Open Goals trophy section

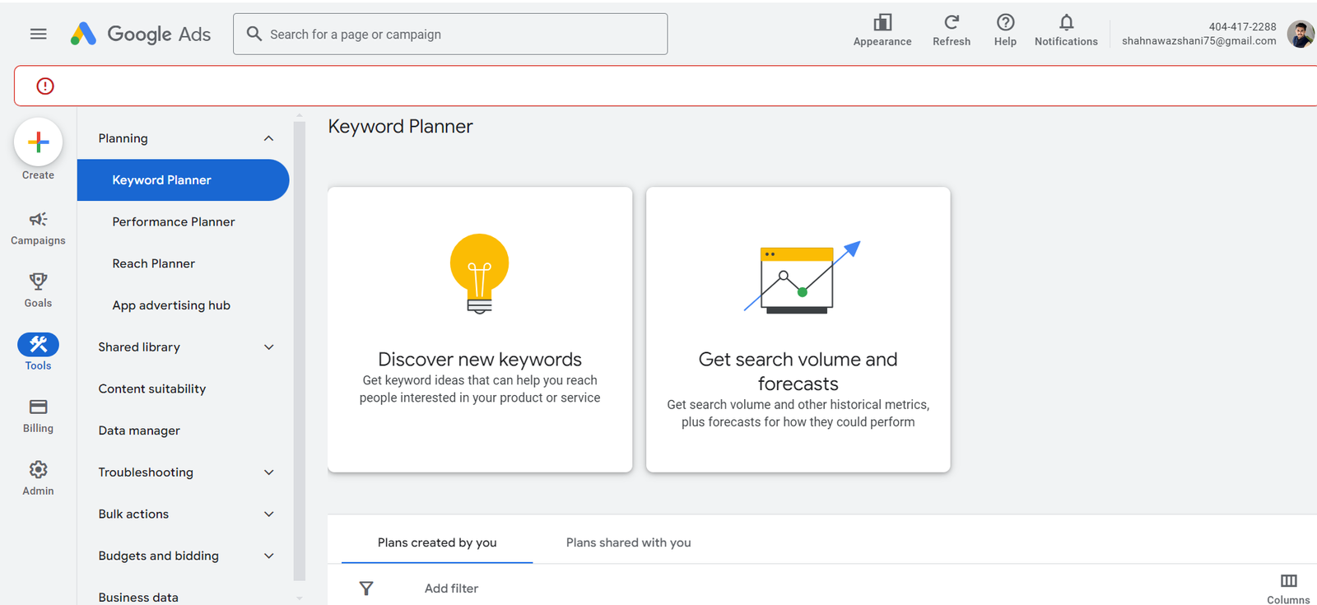pyautogui.click(x=38, y=291)
